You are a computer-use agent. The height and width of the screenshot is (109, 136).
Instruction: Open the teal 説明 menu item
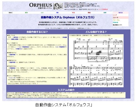(105, 13)
